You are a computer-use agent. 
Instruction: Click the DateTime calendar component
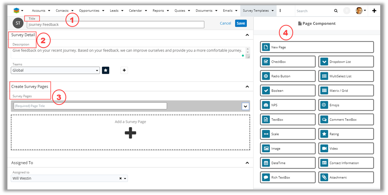click(266, 163)
